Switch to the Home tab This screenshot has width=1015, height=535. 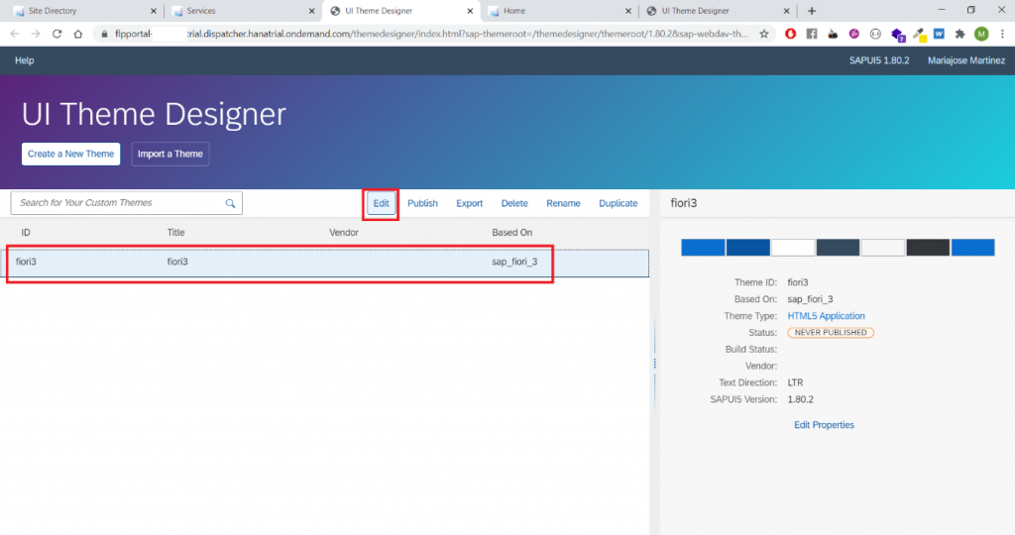pyautogui.click(x=558, y=11)
